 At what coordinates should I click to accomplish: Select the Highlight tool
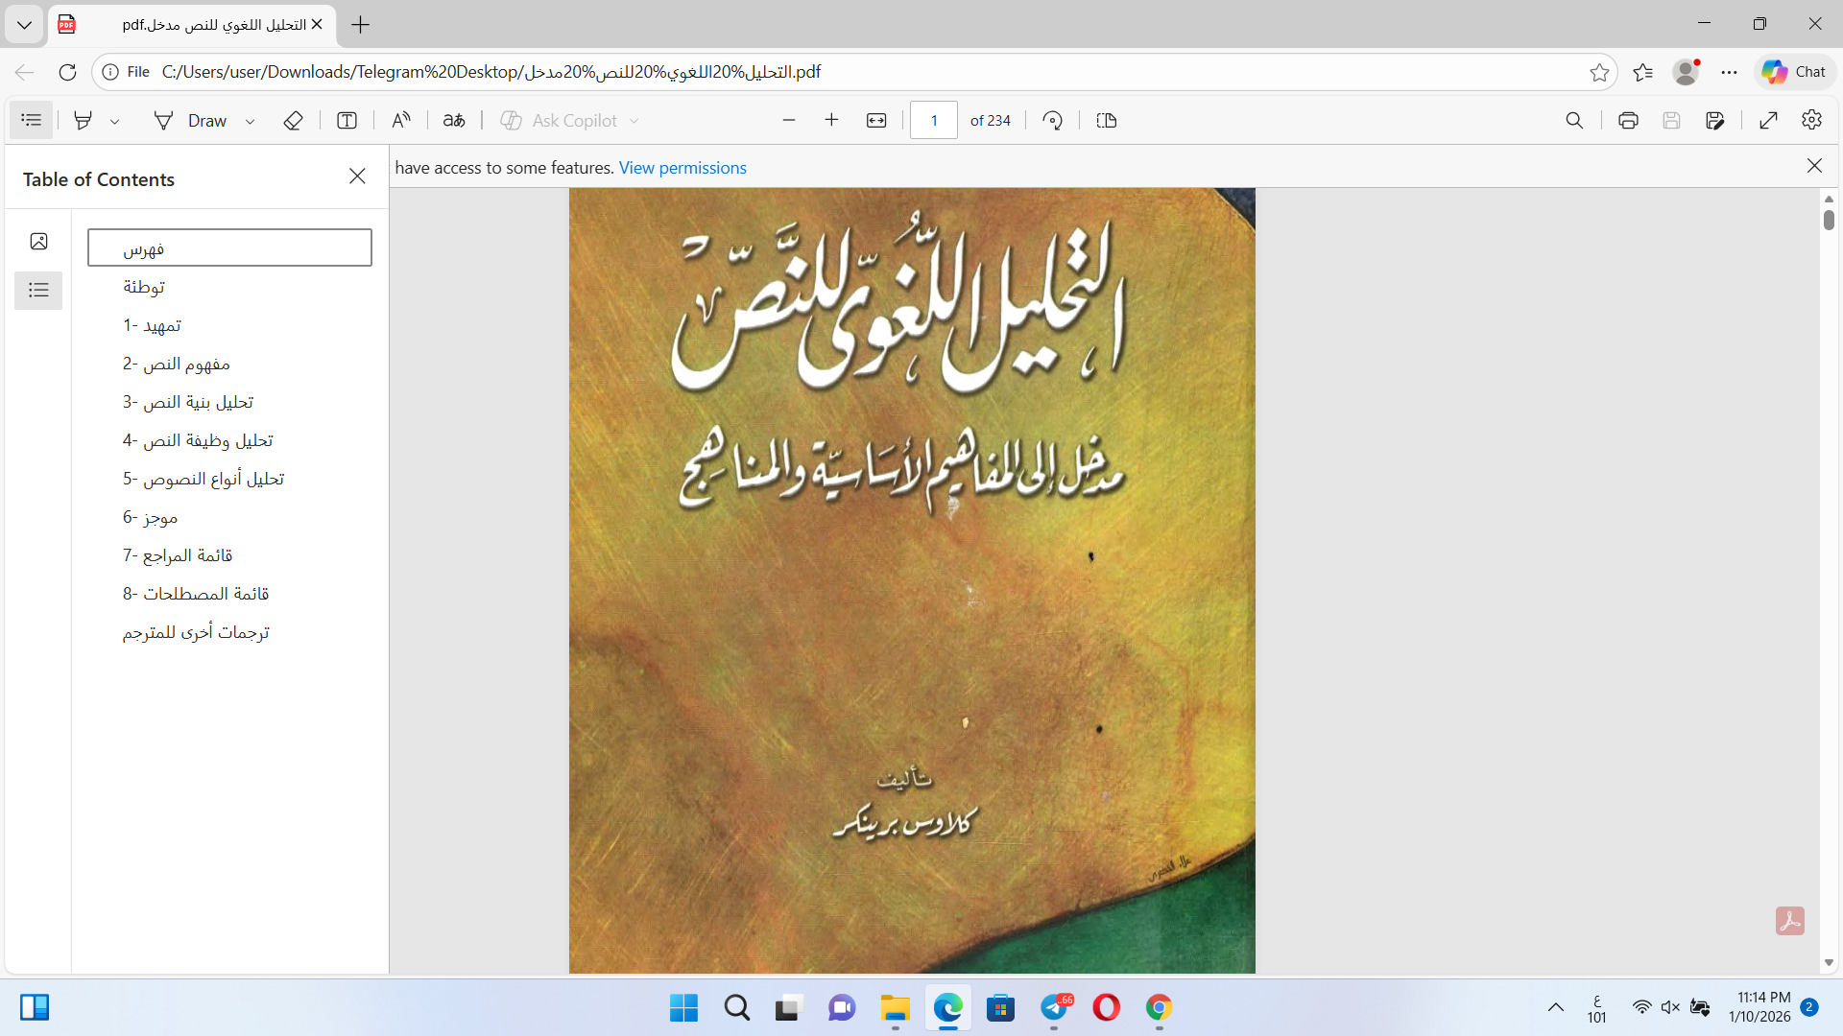point(84,121)
